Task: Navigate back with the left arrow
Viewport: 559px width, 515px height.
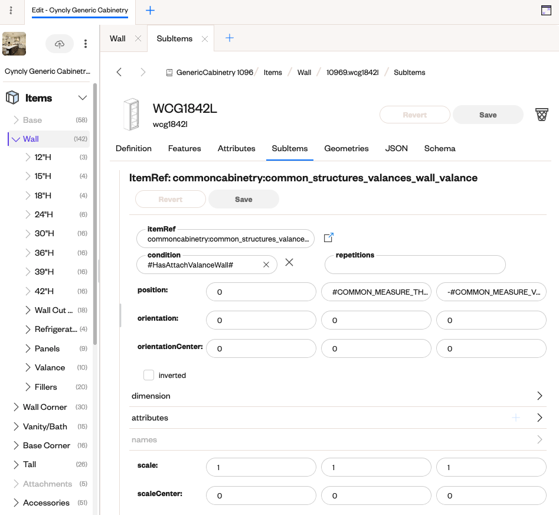Action: point(119,72)
